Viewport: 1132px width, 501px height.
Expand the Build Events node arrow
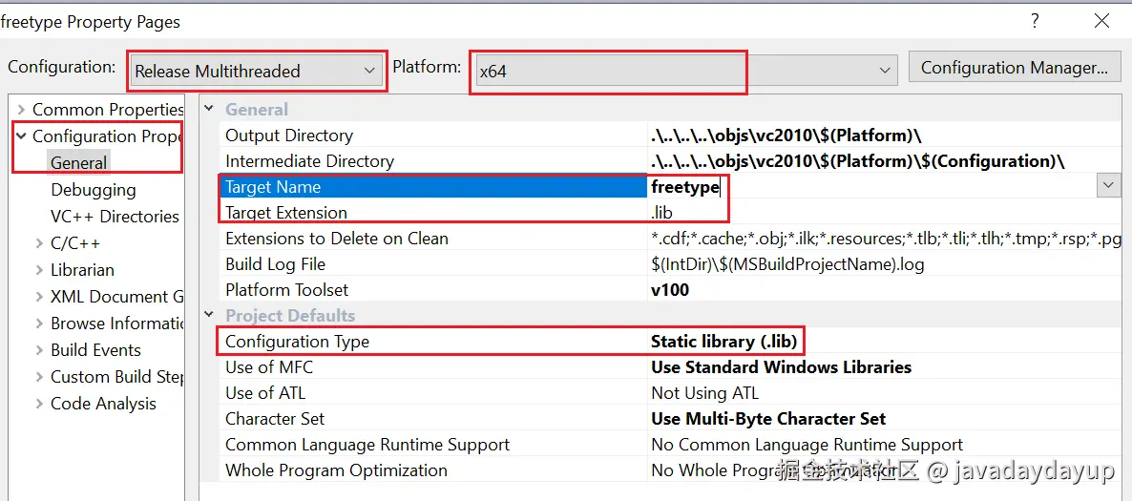[x=39, y=350]
